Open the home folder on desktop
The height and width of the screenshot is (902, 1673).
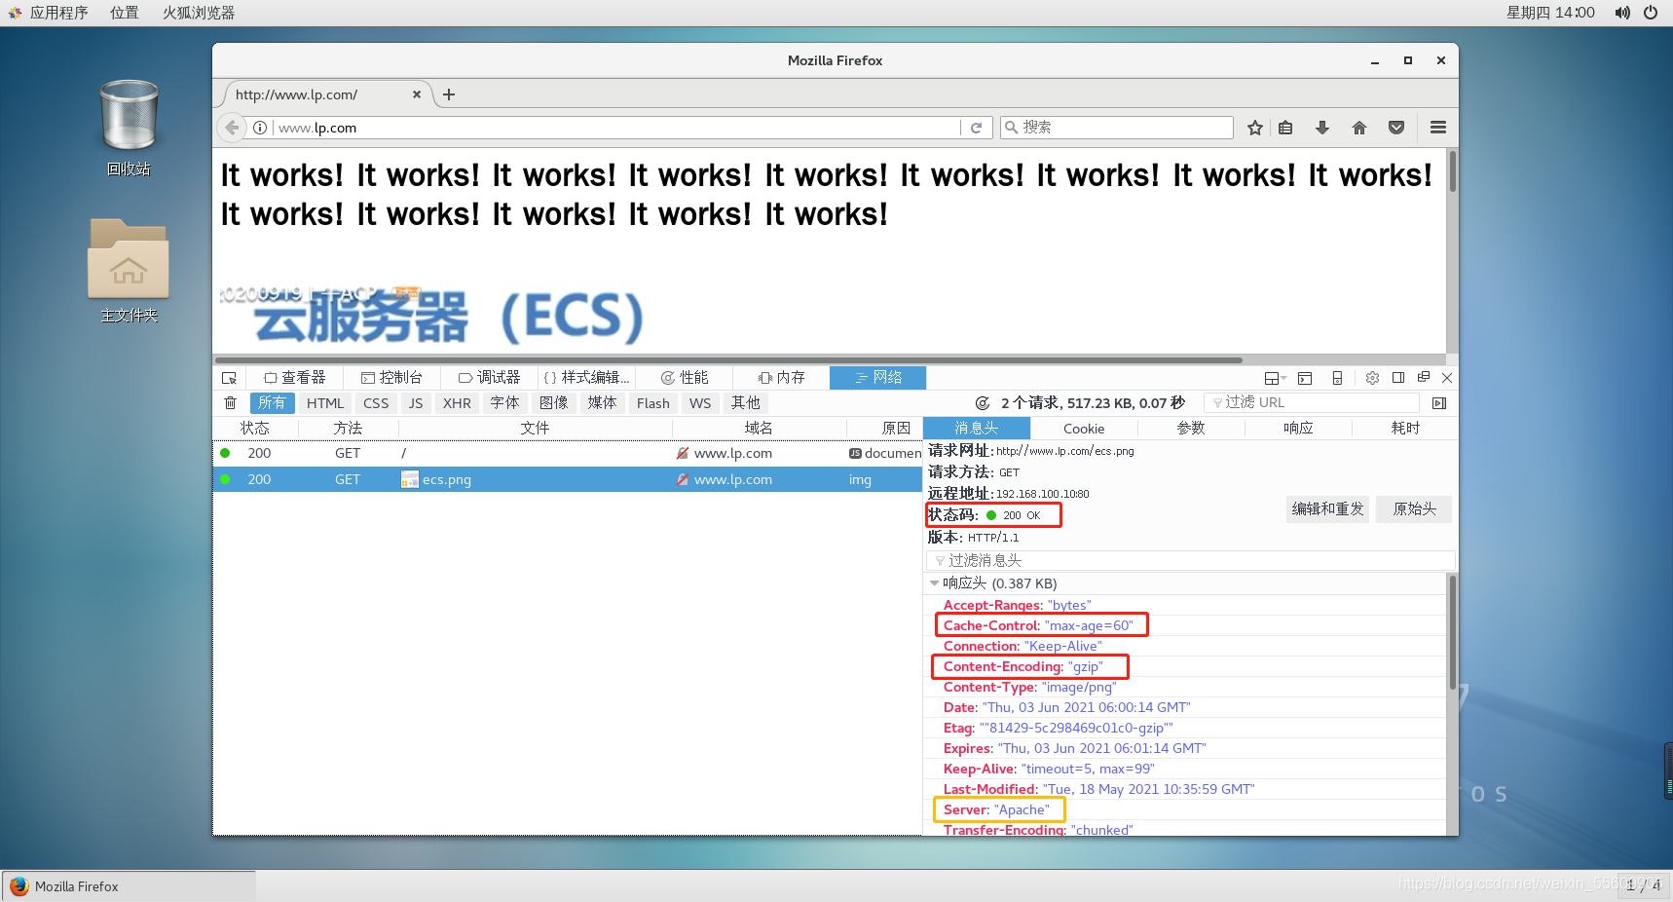point(129,270)
